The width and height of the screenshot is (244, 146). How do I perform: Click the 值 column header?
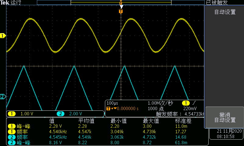(52, 121)
